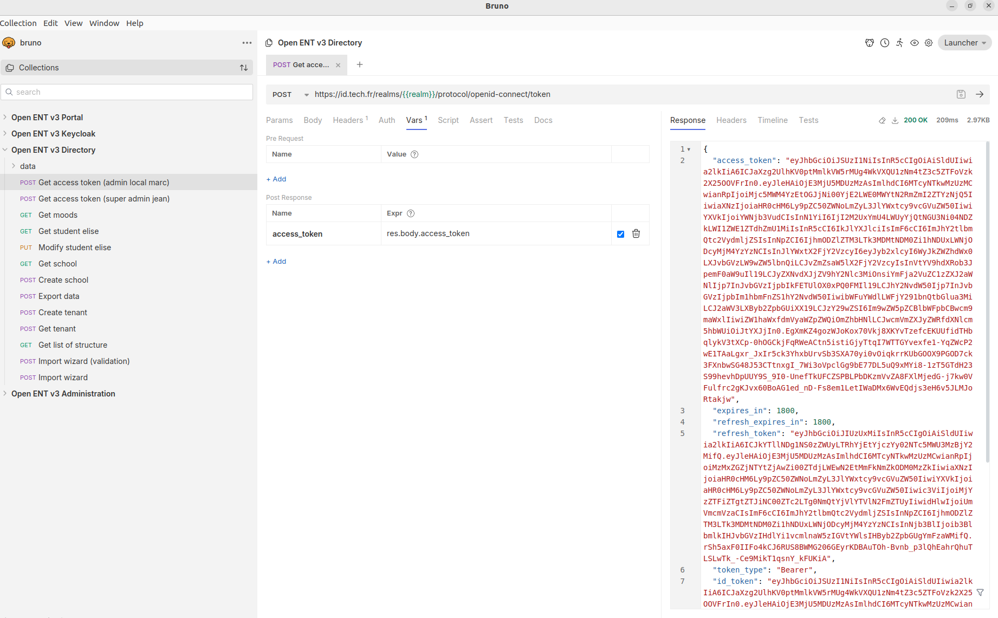This screenshot has width=998, height=618.
Task: Delete the access_token variable row
Action: (636, 233)
